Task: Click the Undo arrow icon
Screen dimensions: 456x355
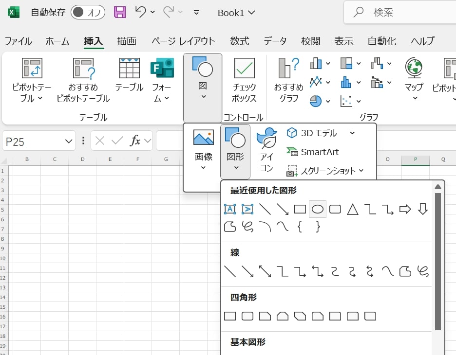Action: (x=141, y=12)
